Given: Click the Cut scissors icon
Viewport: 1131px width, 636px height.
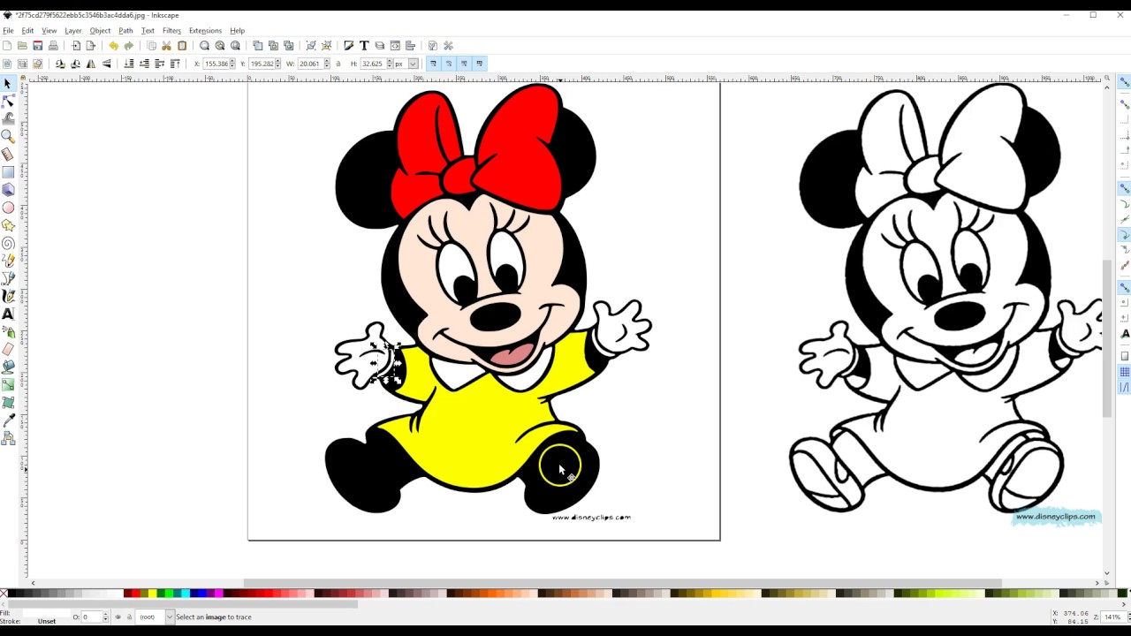Looking at the screenshot, I should coord(166,46).
